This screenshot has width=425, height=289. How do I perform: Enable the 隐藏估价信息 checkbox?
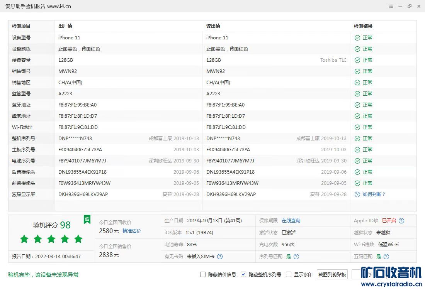(203, 274)
